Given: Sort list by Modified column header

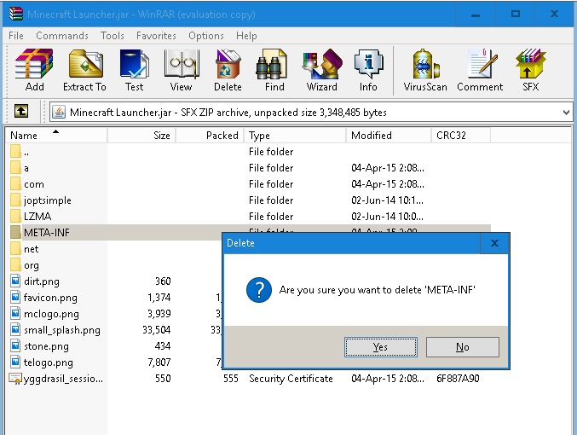Looking at the screenshot, I should (x=389, y=135).
